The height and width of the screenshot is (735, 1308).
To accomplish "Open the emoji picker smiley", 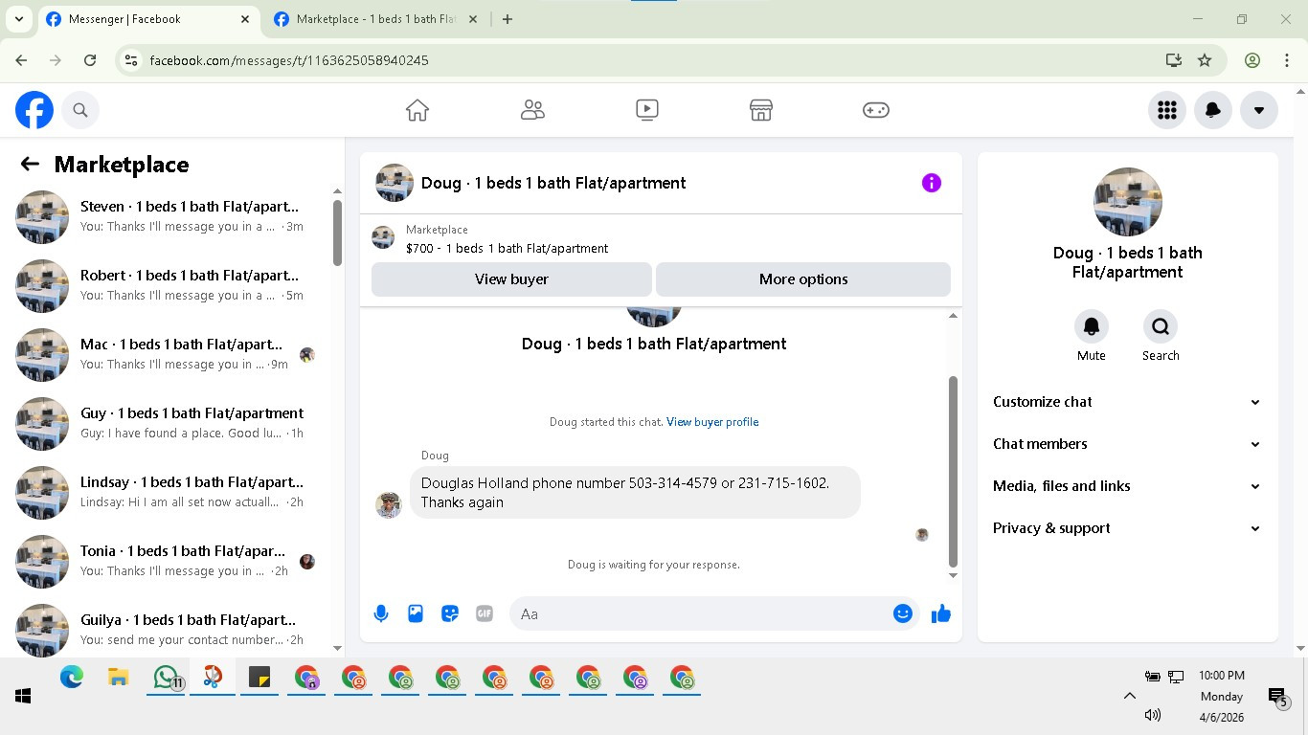I will [x=902, y=613].
